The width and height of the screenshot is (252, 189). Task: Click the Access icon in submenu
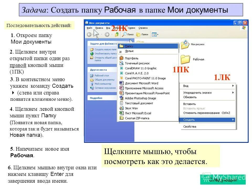pos(121,88)
